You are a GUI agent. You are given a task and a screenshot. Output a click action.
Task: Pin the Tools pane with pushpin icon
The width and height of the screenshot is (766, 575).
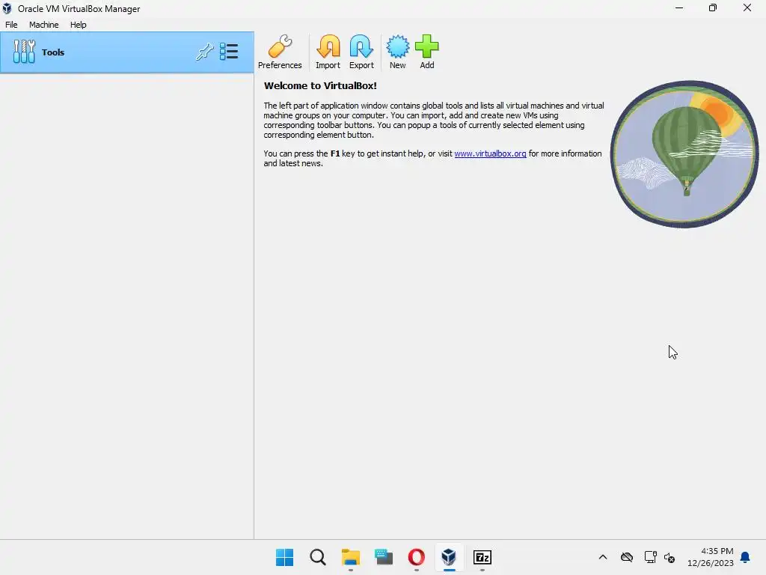tap(205, 52)
